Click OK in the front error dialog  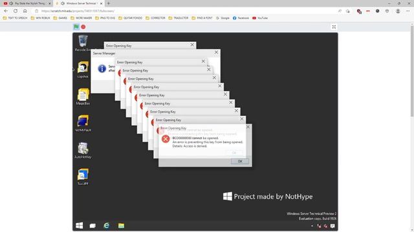click(x=240, y=161)
